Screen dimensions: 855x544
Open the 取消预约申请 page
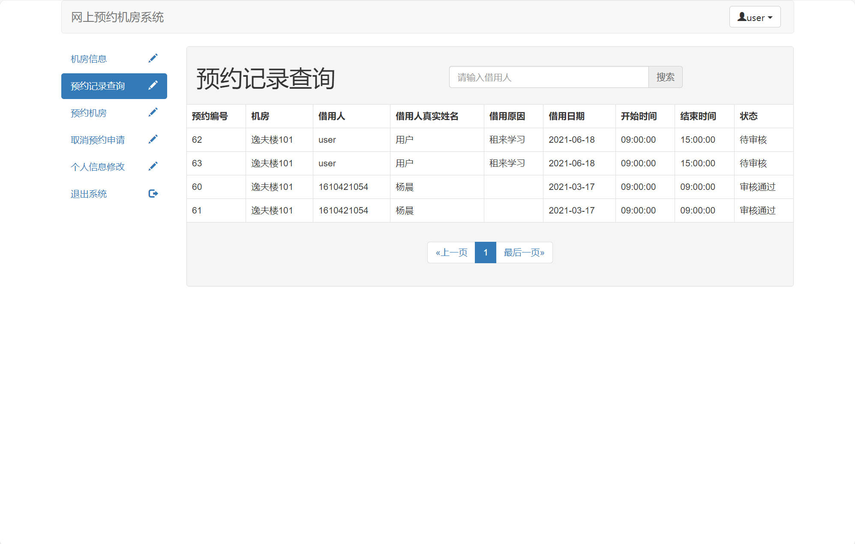98,139
